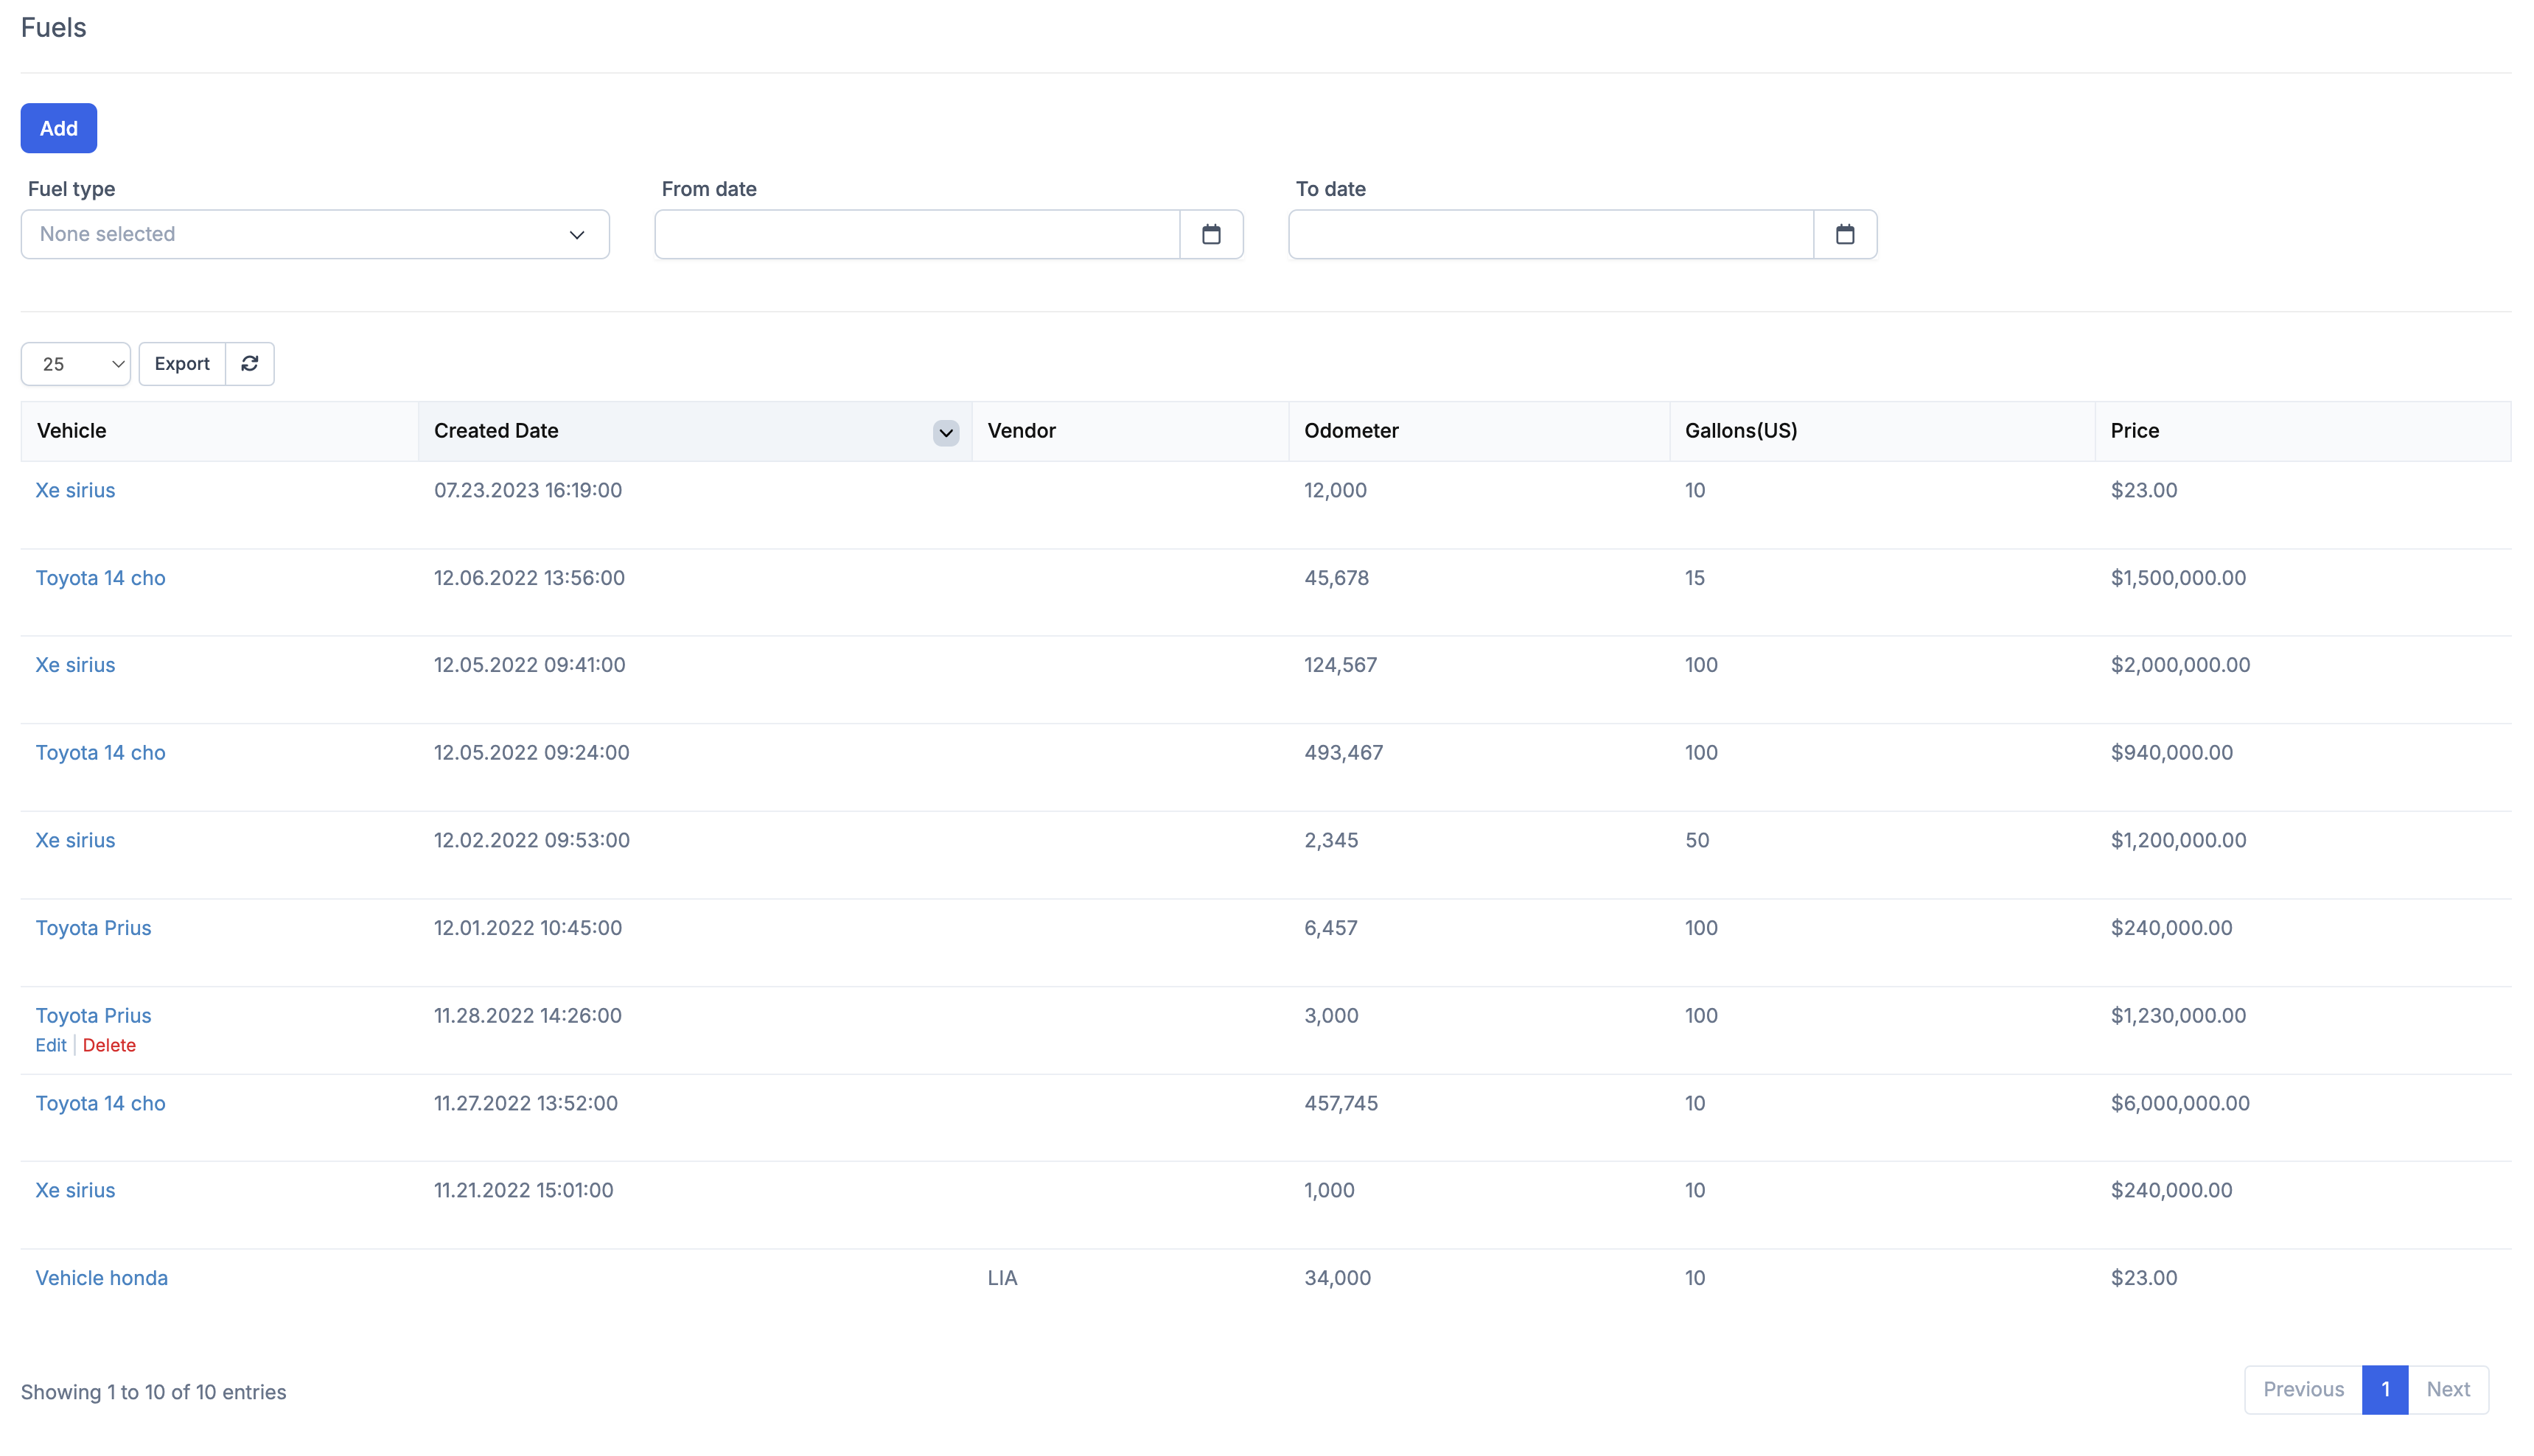The height and width of the screenshot is (1456, 2534).
Task: Export the fuels table
Action: click(181, 363)
